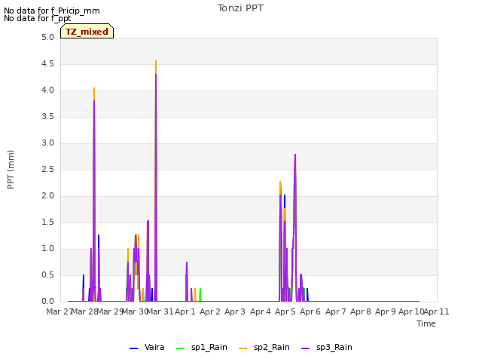
Task: Click the Apr 11 x-axis tick label
Action: pyautogui.click(x=437, y=311)
